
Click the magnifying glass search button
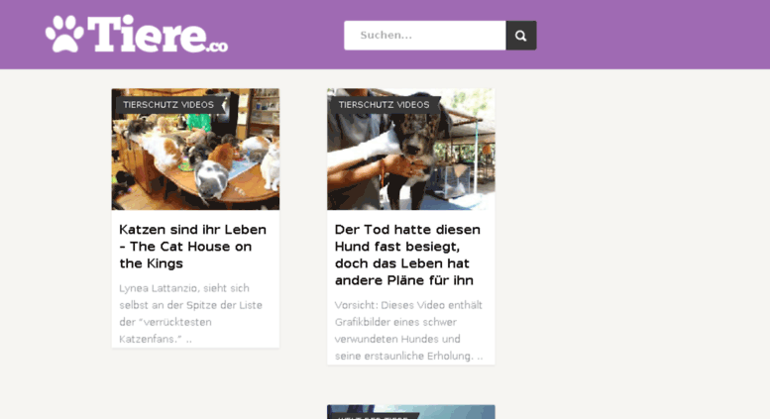pyautogui.click(x=521, y=36)
